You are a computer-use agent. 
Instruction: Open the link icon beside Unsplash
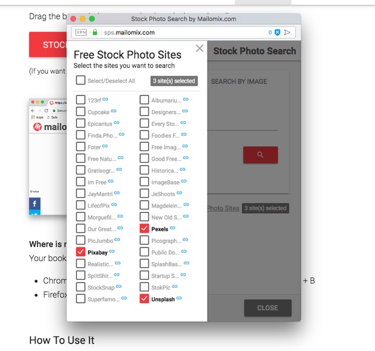[179, 298]
